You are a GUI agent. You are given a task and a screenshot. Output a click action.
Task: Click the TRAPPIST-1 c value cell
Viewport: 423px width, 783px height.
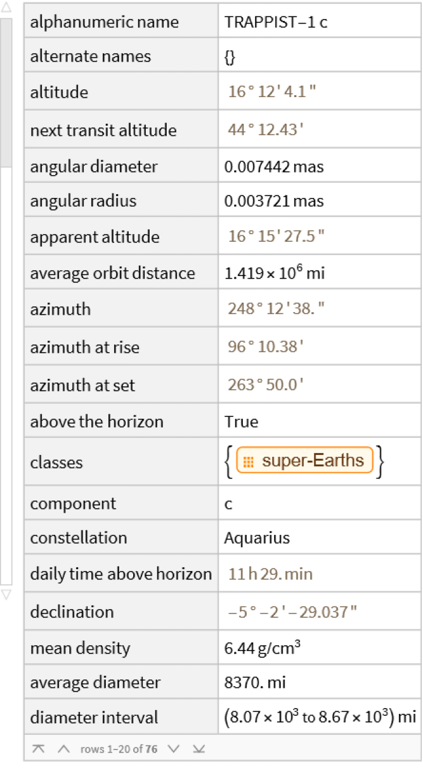(320, 22)
